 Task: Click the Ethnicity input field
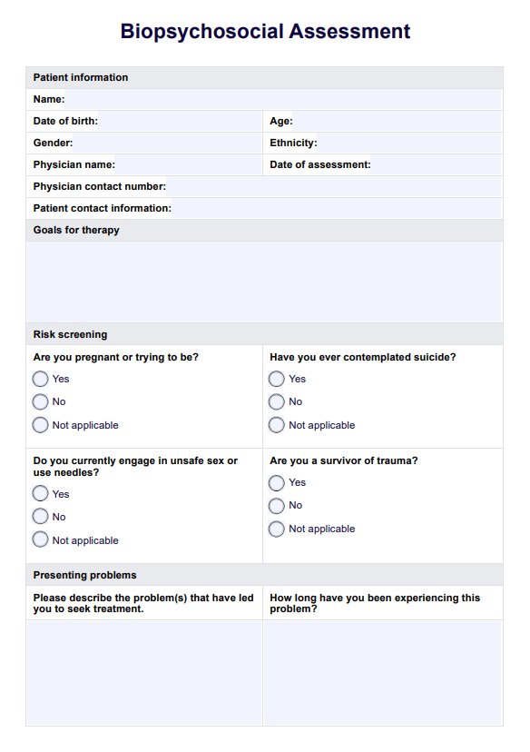click(409, 143)
